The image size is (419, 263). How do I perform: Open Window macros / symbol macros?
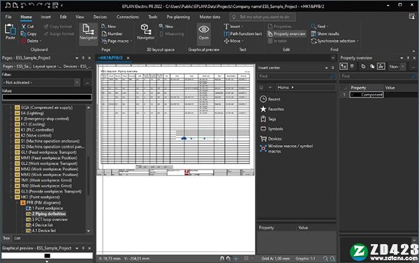click(286, 149)
